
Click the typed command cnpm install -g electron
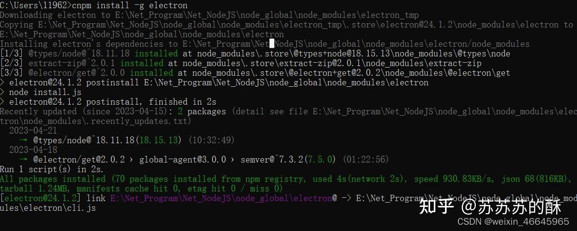pyautogui.click(x=129, y=5)
